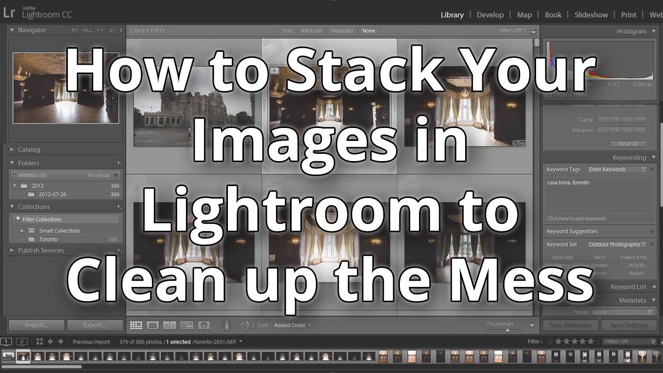Expand the Publish Services panel
Screen dimensions: 663x373
point(12,250)
